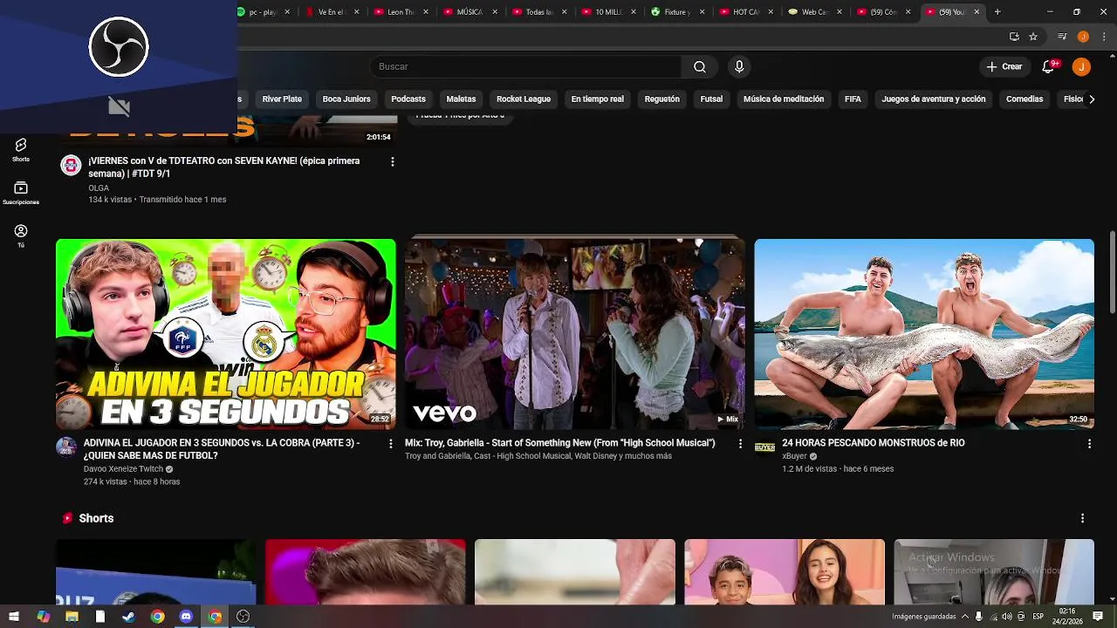Filter by River Plate chip

coord(282,99)
